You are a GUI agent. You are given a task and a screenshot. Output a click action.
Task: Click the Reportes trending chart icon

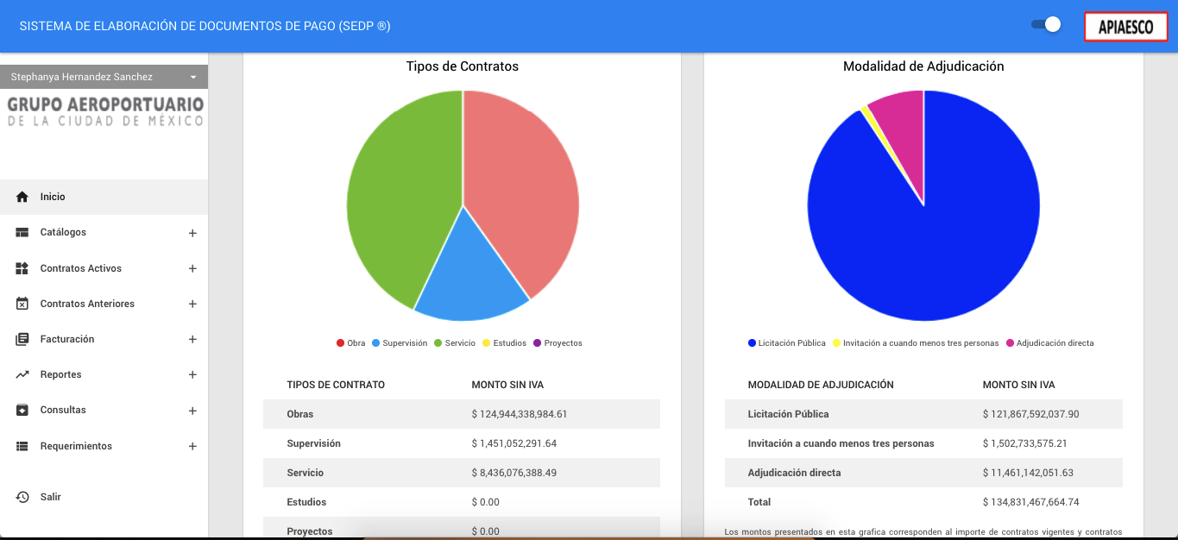click(x=22, y=375)
